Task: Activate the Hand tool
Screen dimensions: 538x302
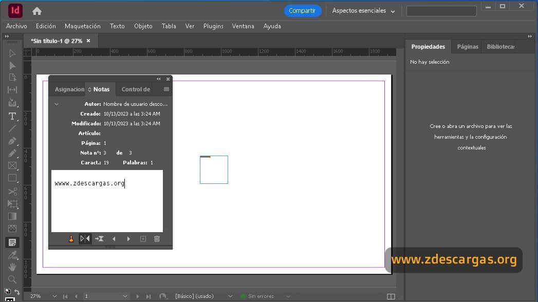Action: pyautogui.click(x=12, y=267)
